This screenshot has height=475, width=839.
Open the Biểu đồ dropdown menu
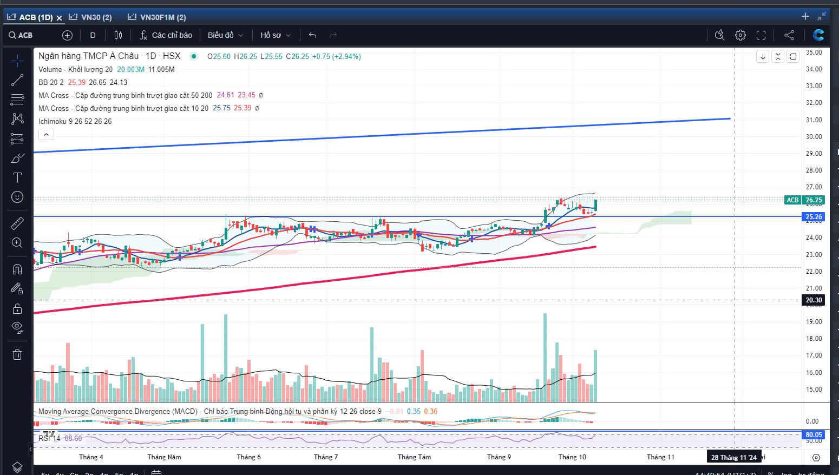[x=225, y=35]
